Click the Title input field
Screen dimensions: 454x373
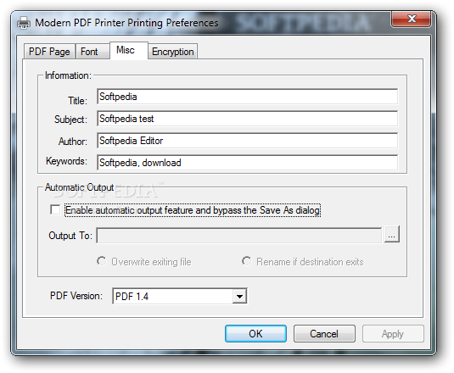(247, 97)
